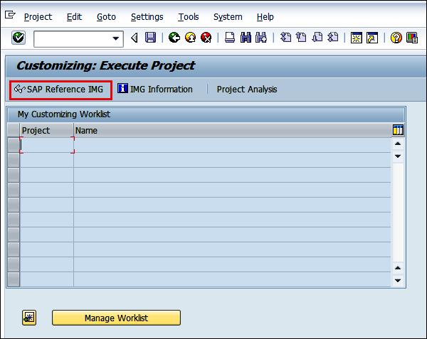Select the first worklist row selector
427x339 pixels.
[x=14, y=145]
